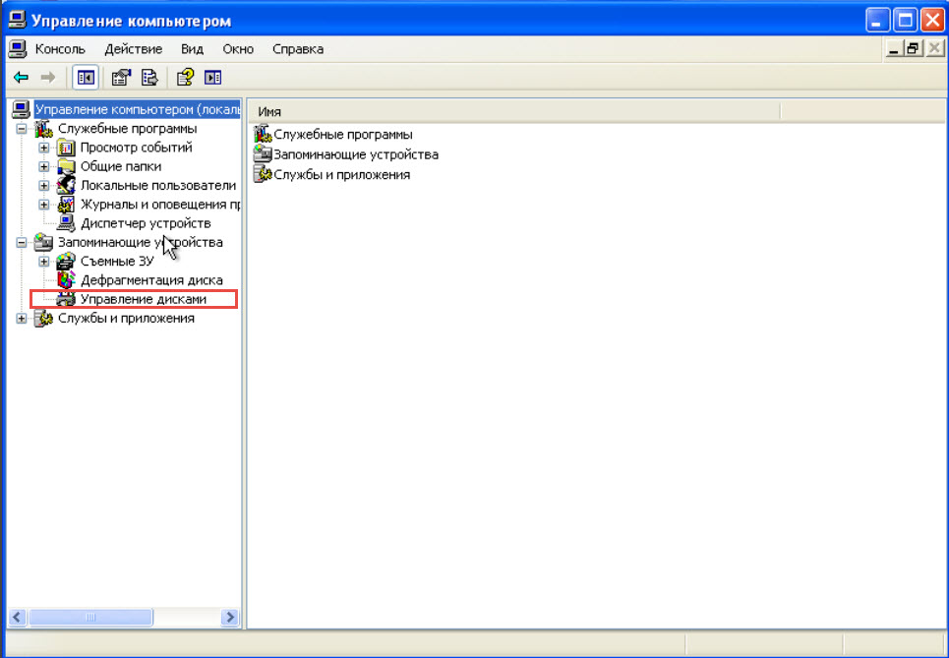
Task: Open the Окно menu
Action: (x=238, y=49)
